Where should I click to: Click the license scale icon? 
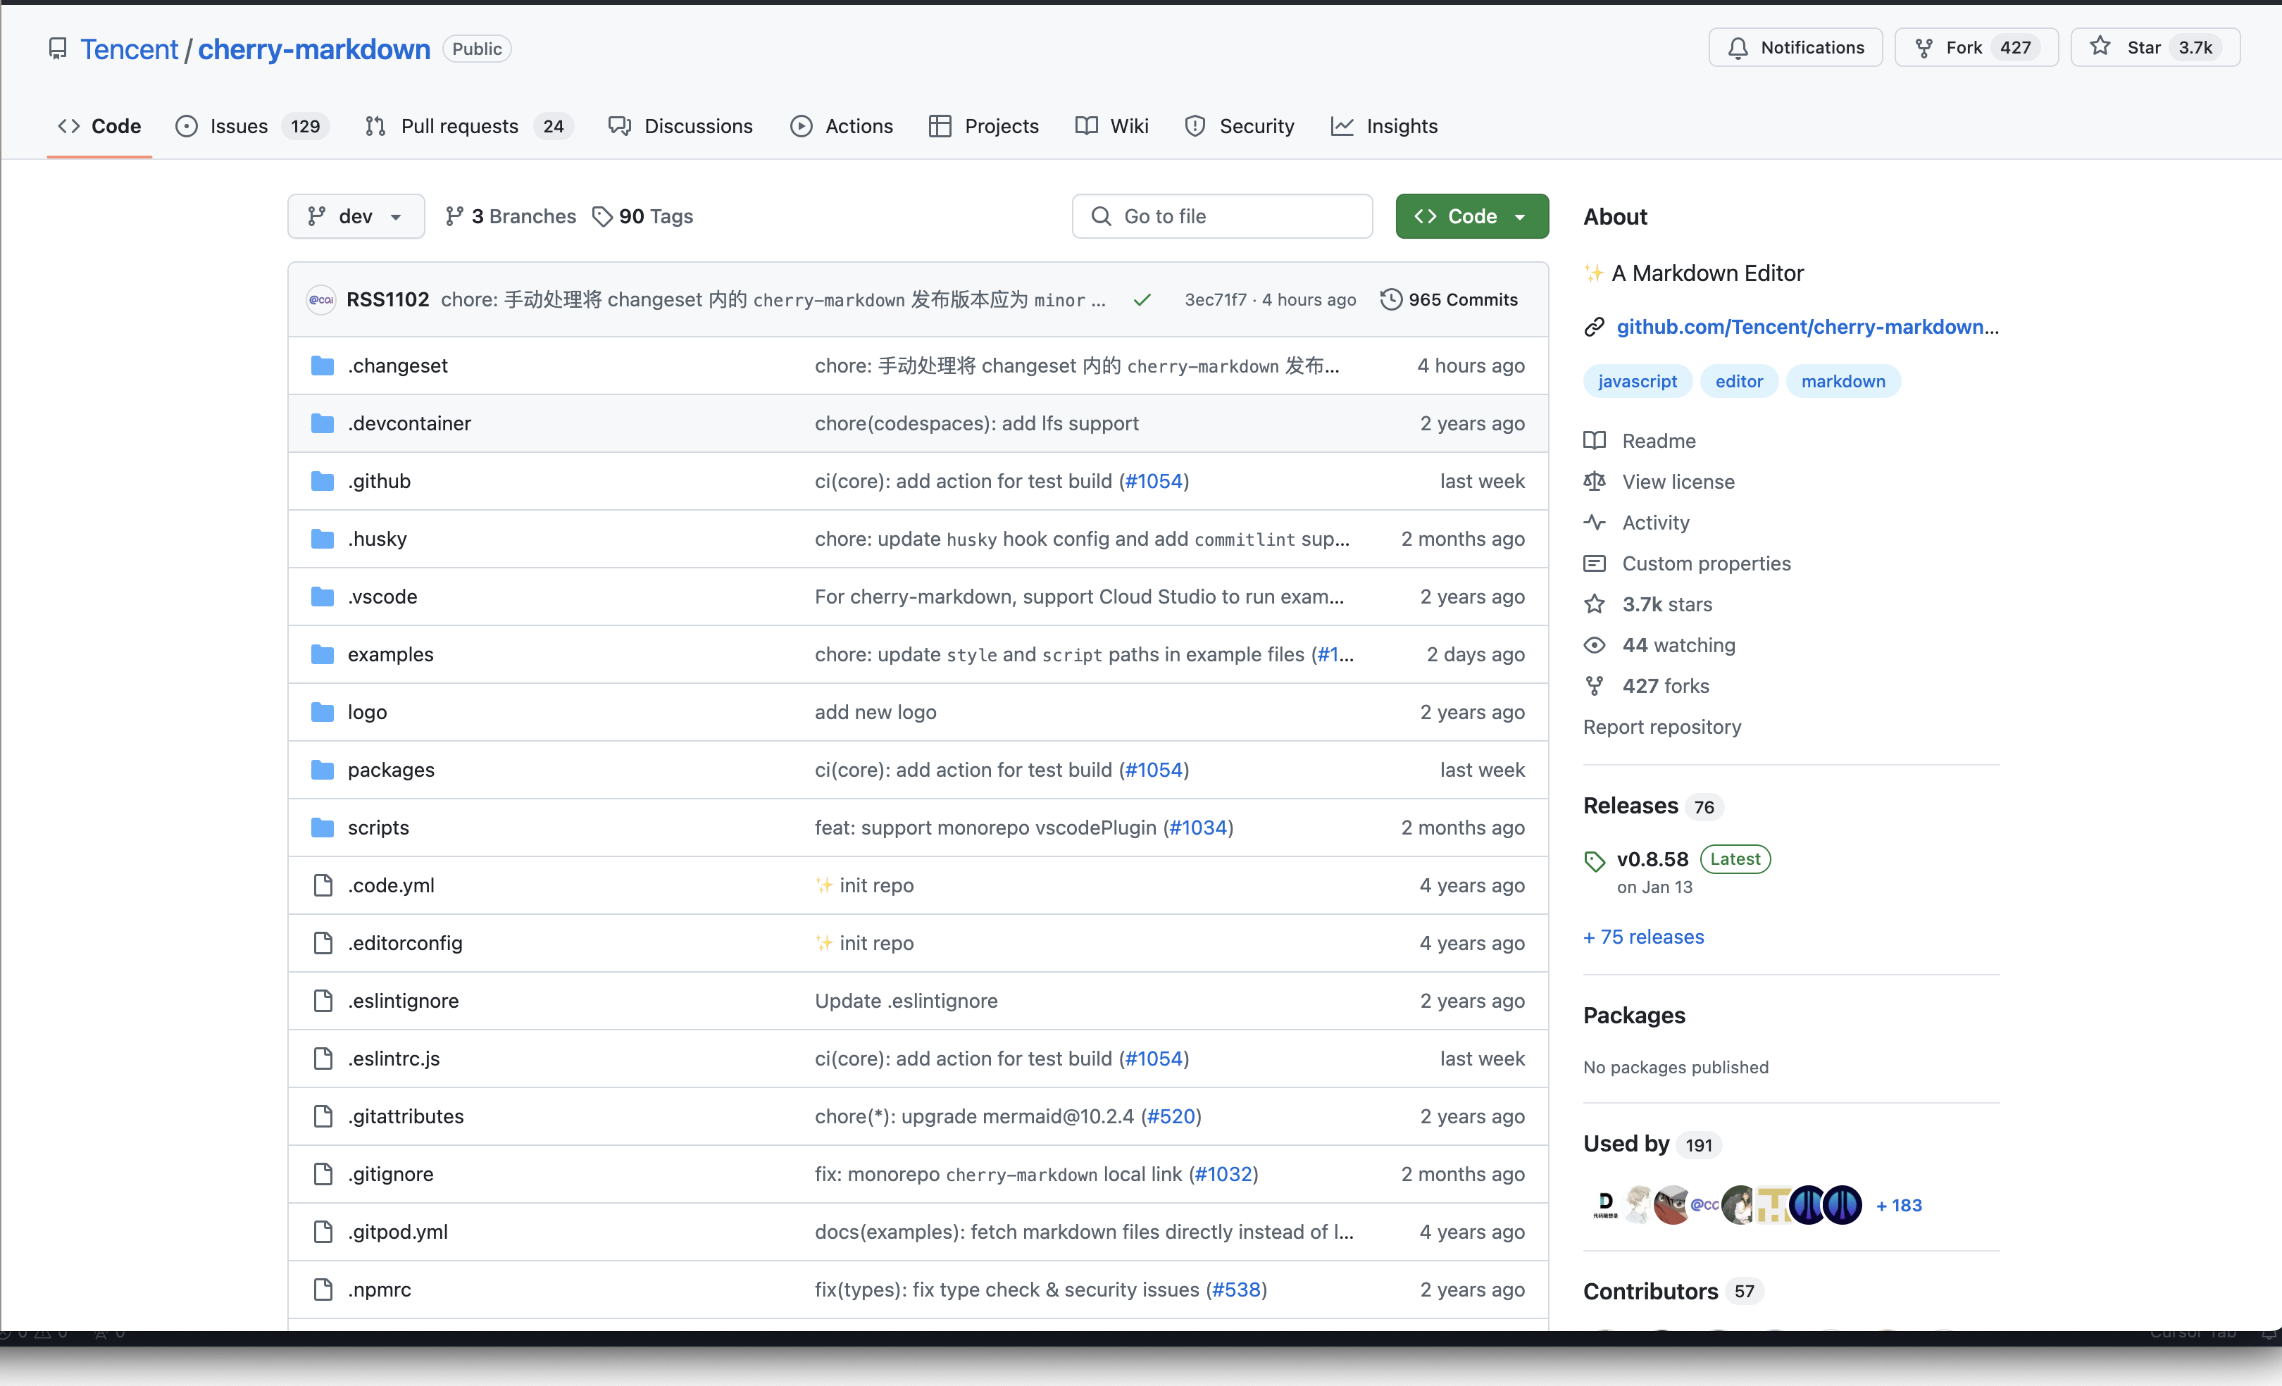coord(1594,482)
